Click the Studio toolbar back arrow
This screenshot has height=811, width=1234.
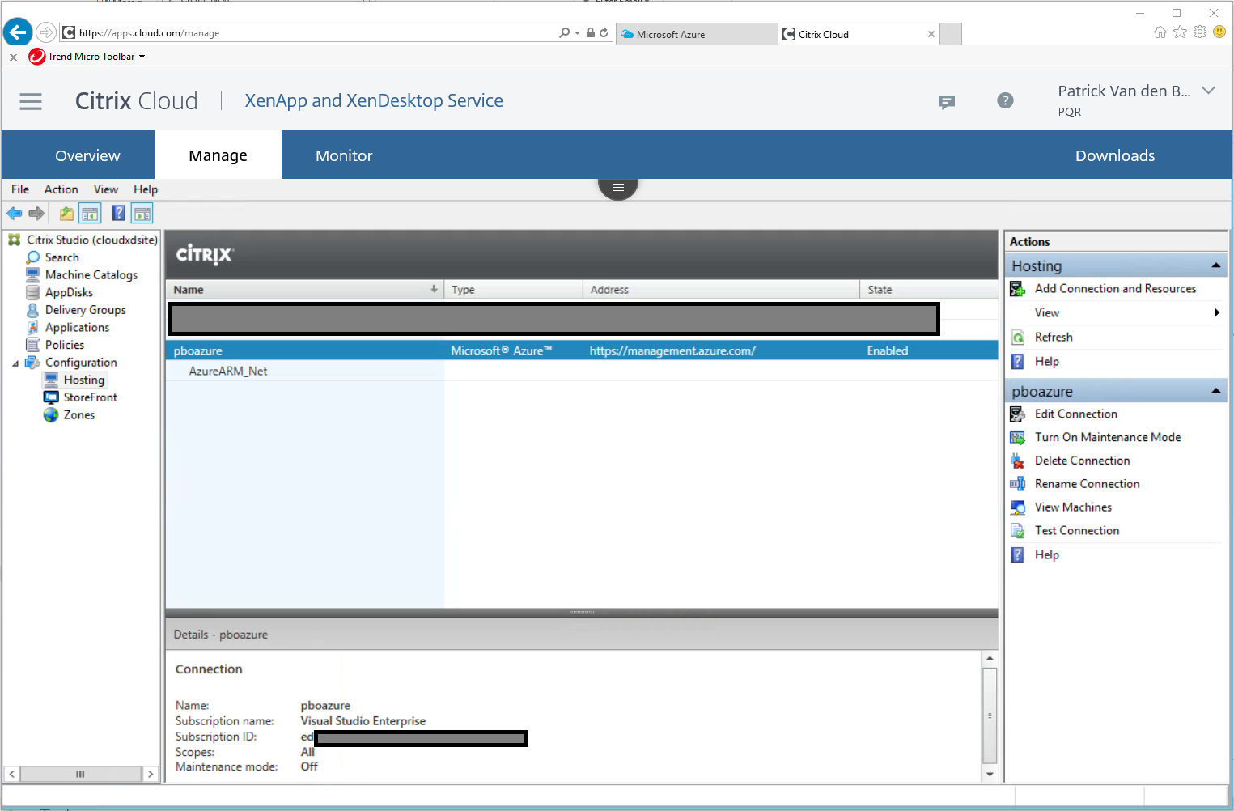pyautogui.click(x=15, y=214)
